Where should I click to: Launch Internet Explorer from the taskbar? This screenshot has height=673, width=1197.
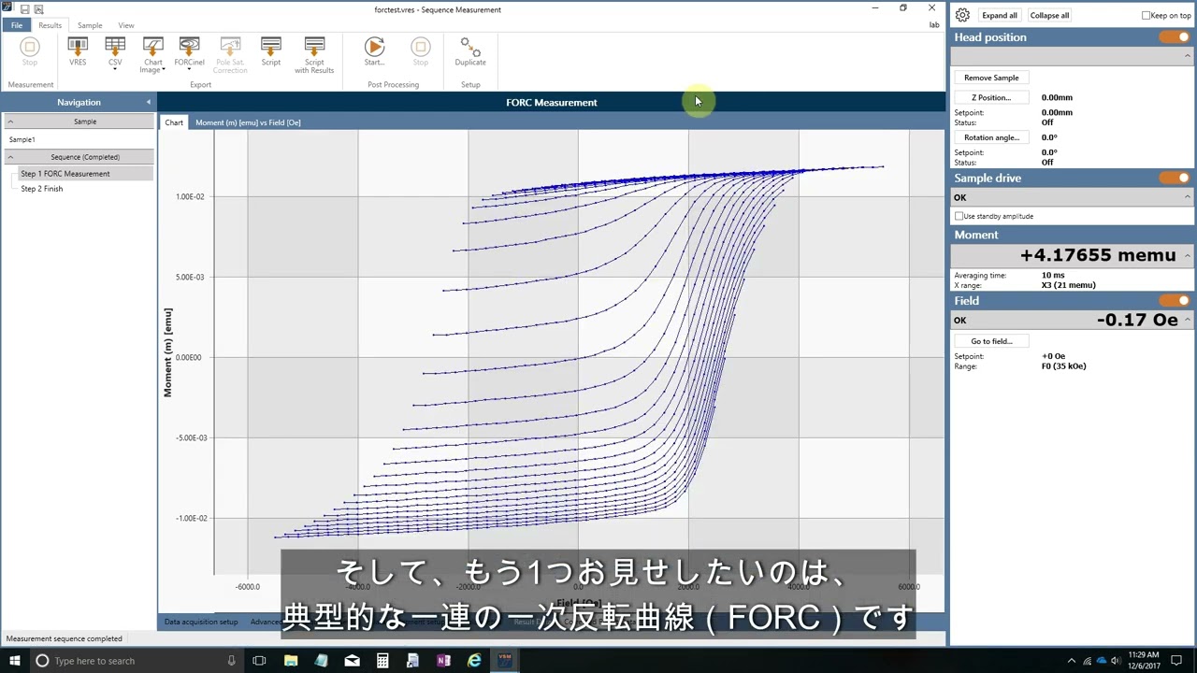click(474, 661)
